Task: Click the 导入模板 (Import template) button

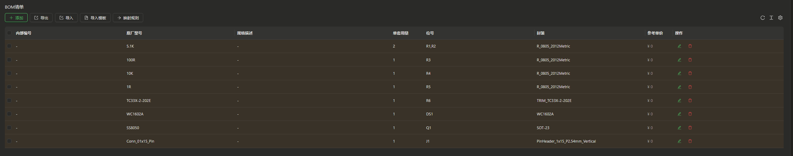Action: coord(95,18)
